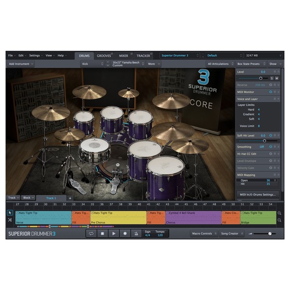
Task: Solo the instrument with S button
Action: [x=272, y=78]
